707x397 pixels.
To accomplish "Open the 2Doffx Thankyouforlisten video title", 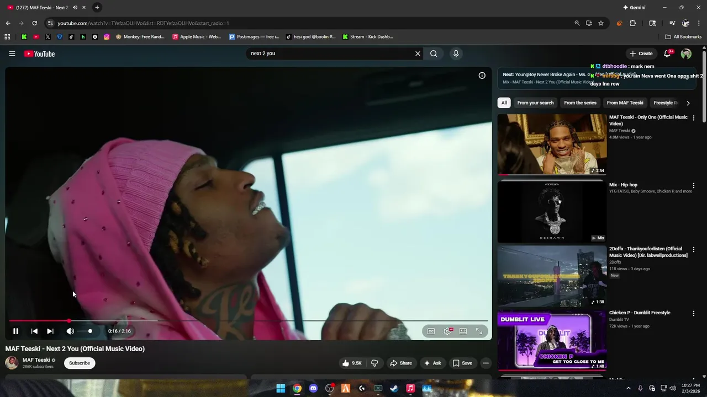I will tap(648, 252).
